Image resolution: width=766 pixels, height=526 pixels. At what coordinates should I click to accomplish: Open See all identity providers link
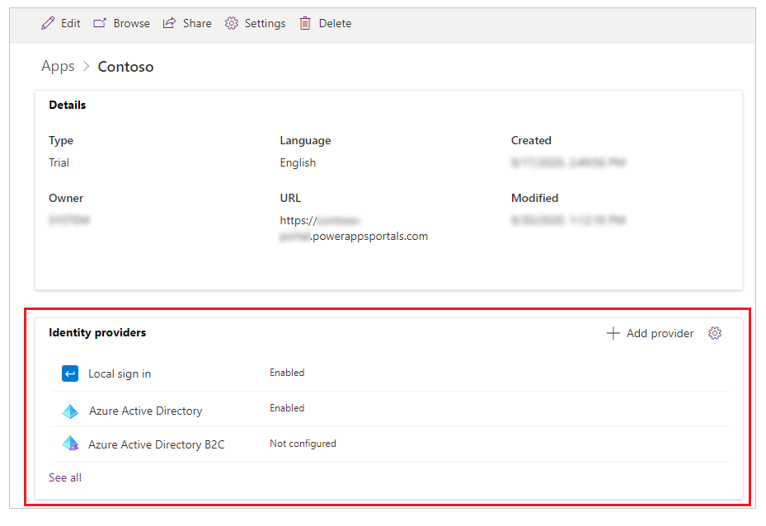coord(65,477)
